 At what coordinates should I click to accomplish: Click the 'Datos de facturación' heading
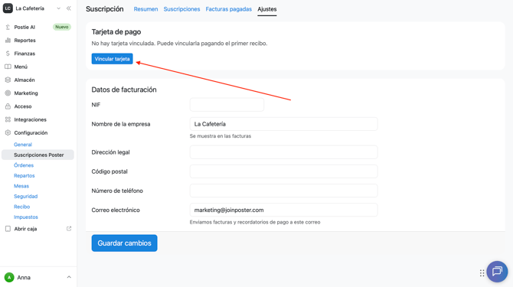tap(124, 90)
